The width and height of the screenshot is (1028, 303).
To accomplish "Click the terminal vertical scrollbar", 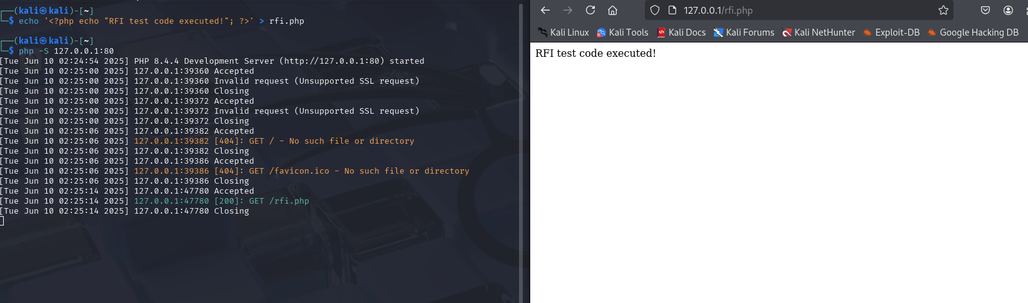I will coord(521,150).
